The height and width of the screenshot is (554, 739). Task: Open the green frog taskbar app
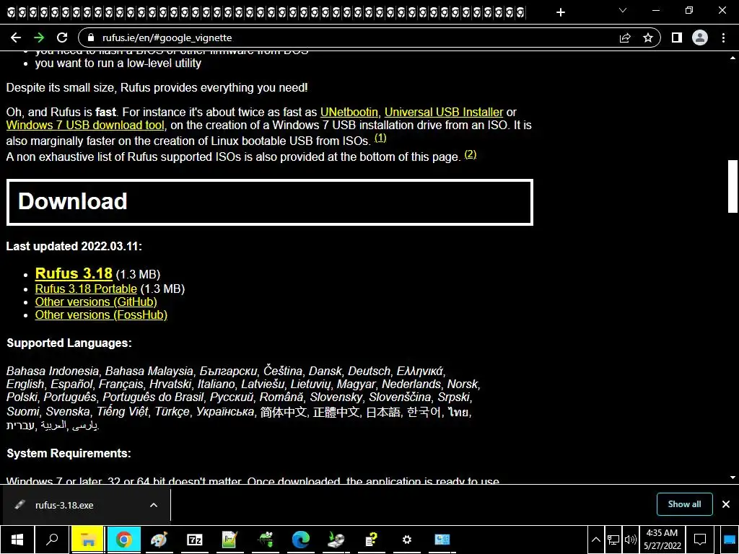tap(266, 540)
